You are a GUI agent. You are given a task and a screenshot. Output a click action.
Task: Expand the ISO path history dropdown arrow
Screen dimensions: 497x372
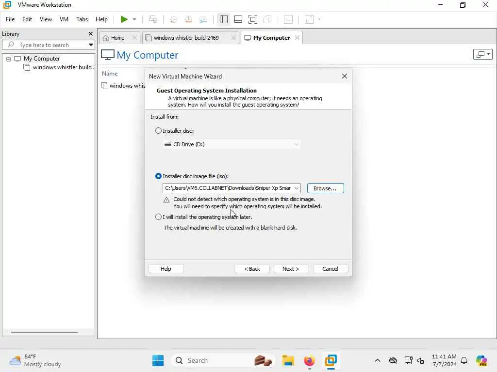[x=297, y=188]
